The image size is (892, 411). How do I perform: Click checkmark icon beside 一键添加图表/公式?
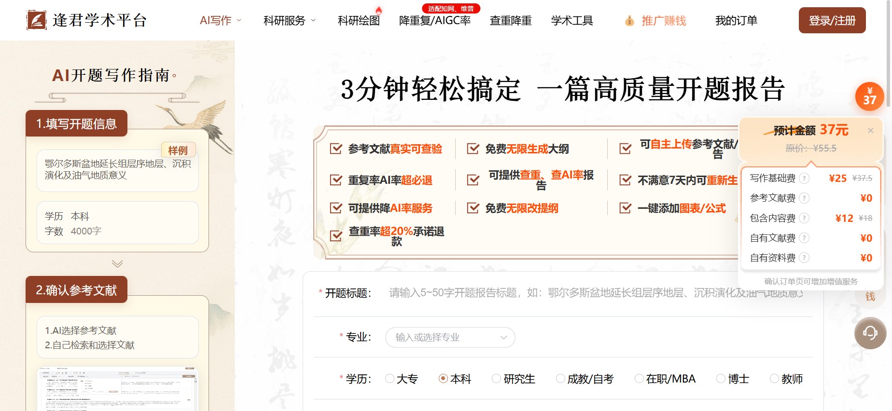pyautogui.click(x=626, y=208)
